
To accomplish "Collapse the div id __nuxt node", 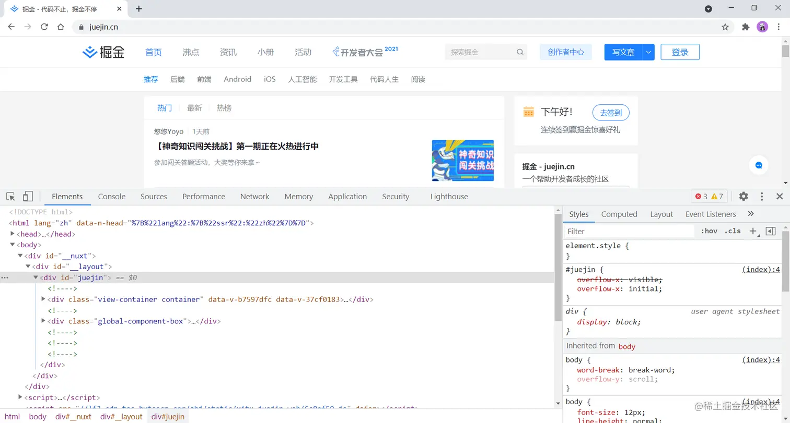I will click(20, 256).
